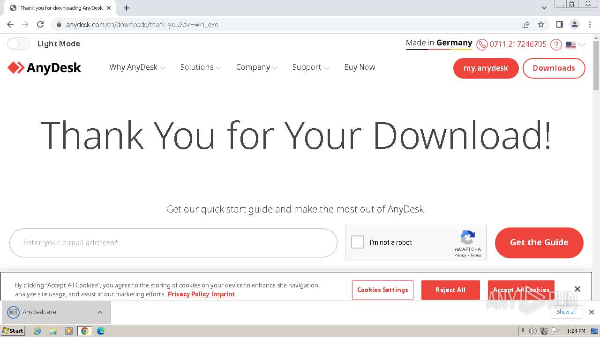This screenshot has width=600, height=337.
Task: Open AnyDesk.exe download options arrow
Action: tap(100, 312)
